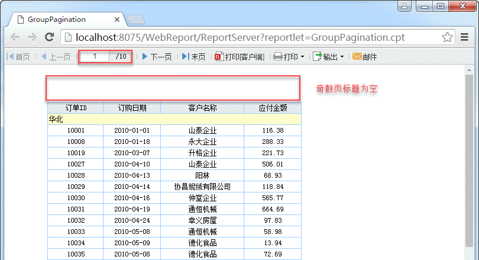Click amount 13.94 cell
Screen dimensions: 479x260
coord(273,243)
